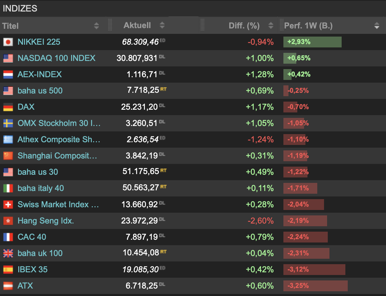Click the value 13.660,92 for Swiss Market Index
This screenshot has width=386, height=296.
(140, 205)
